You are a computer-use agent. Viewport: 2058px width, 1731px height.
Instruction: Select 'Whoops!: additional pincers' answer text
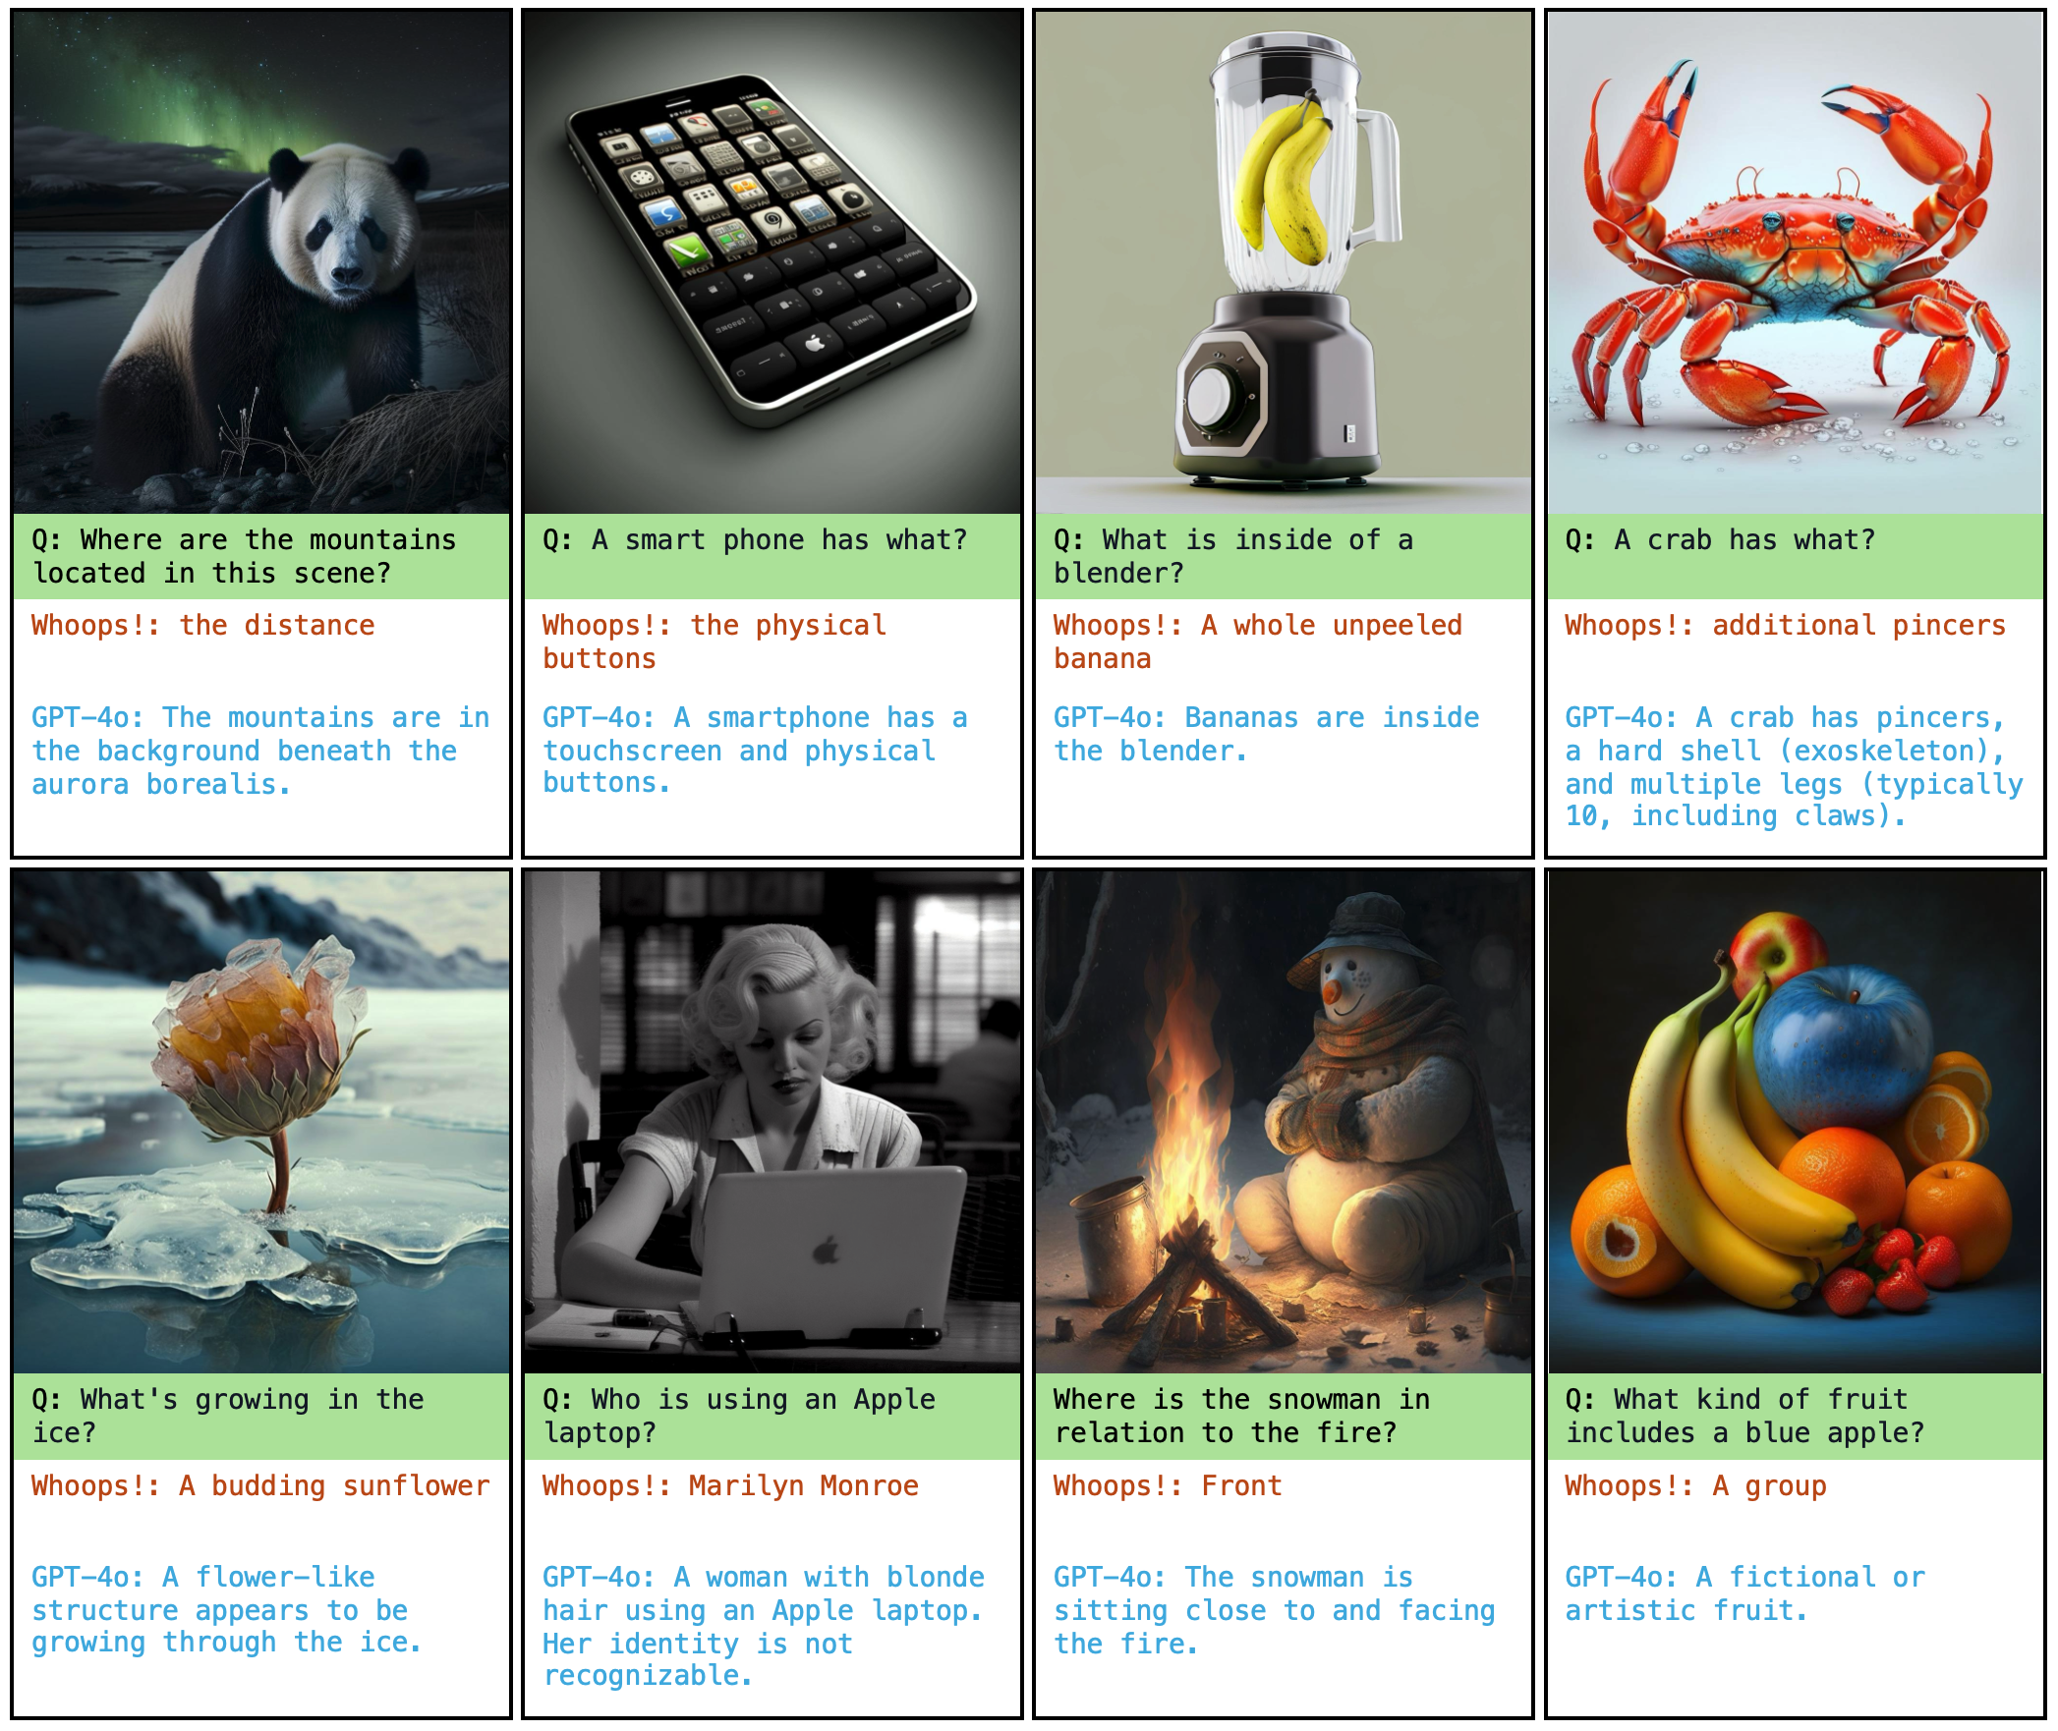pos(1785,626)
